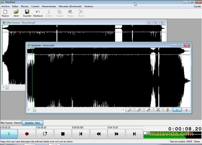
Task: Click the green dB level meter
Action: coord(173,135)
